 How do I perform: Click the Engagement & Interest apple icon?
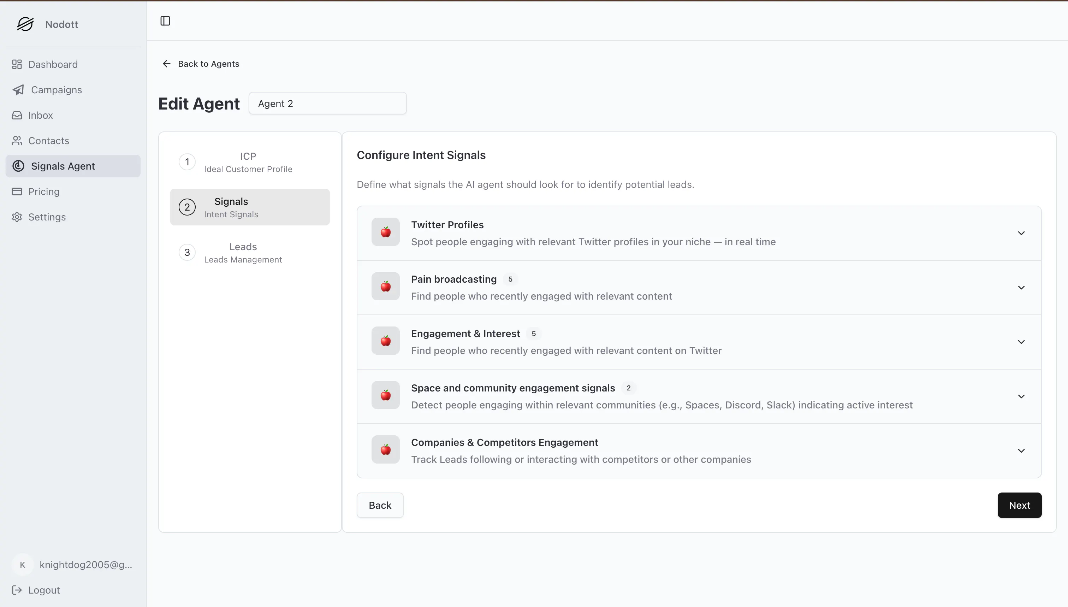(x=385, y=341)
